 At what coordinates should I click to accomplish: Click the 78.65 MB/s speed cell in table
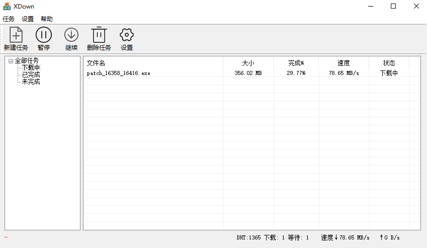click(344, 73)
